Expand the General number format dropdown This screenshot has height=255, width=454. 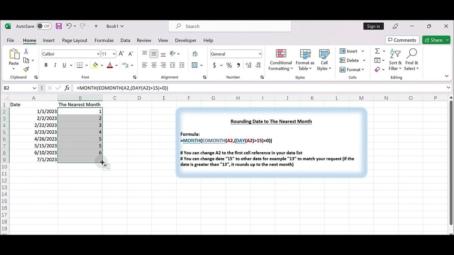tap(260, 54)
